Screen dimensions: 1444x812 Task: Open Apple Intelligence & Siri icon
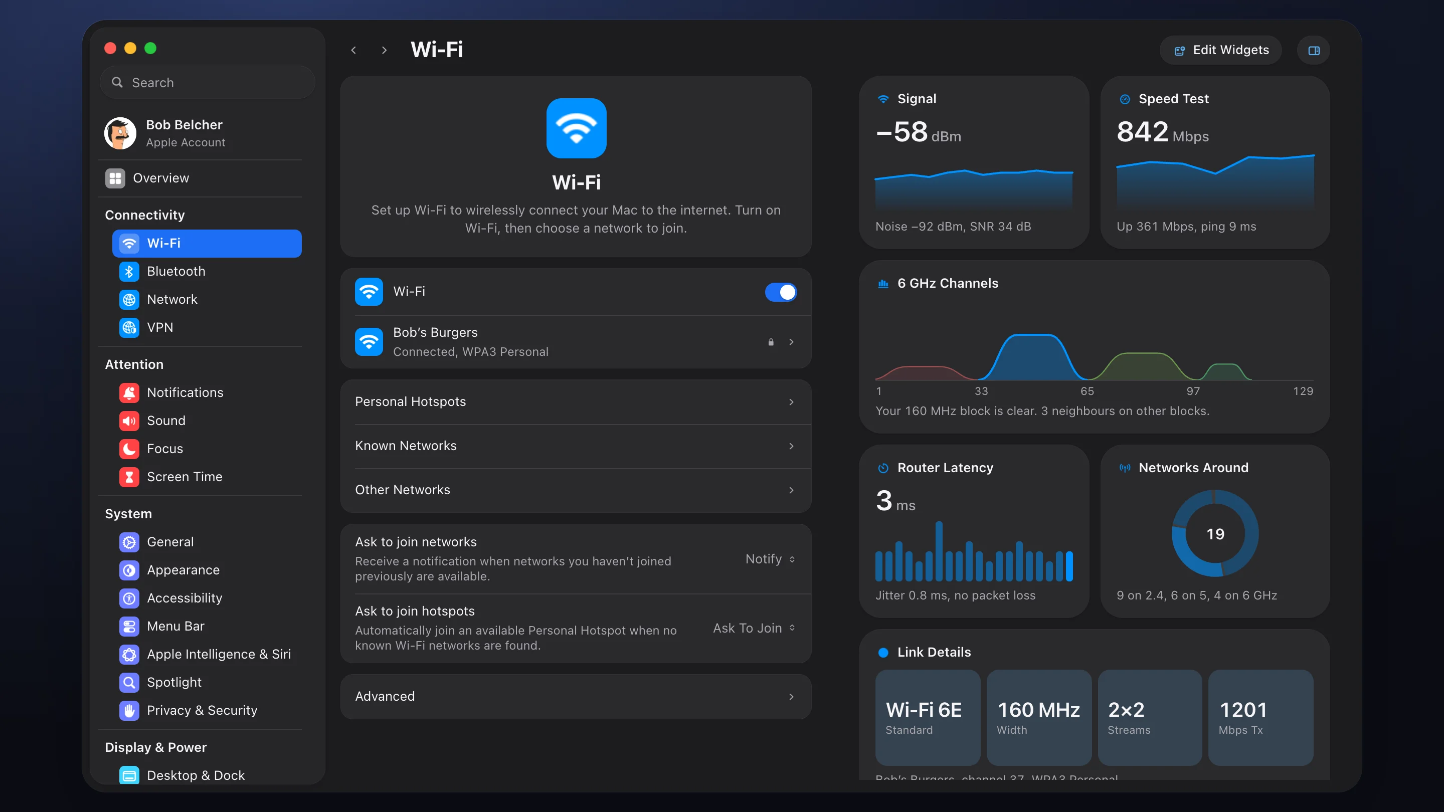pyautogui.click(x=129, y=654)
